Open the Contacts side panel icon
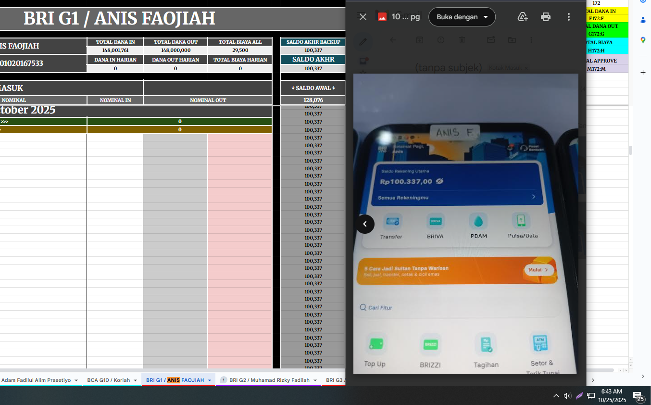 pyautogui.click(x=643, y=20)
